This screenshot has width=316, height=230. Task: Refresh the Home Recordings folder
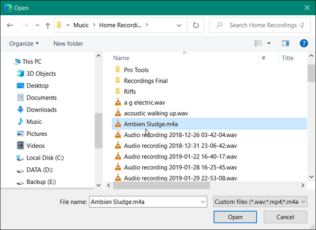pyautogui.click(x=196, y=25)
